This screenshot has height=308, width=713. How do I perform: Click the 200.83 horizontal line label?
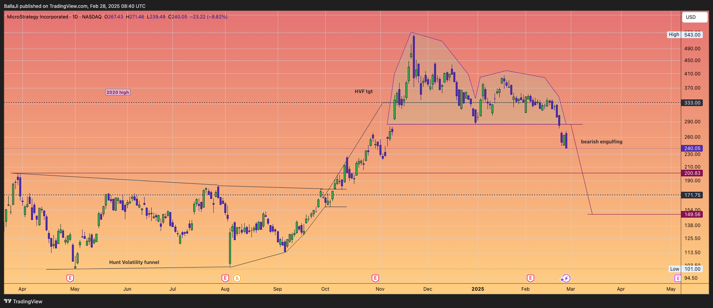pos(692,173)
